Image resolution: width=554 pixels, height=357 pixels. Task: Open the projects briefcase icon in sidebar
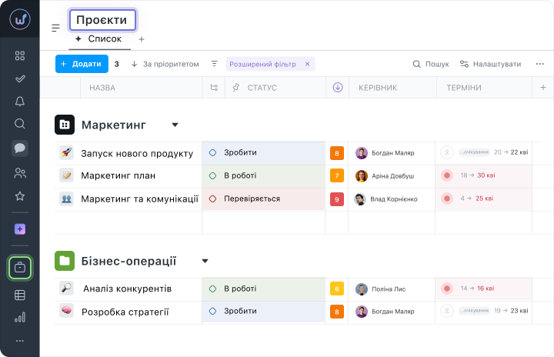[x=20, y=269]
